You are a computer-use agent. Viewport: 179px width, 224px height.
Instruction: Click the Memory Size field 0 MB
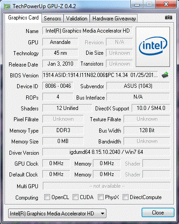63,141
